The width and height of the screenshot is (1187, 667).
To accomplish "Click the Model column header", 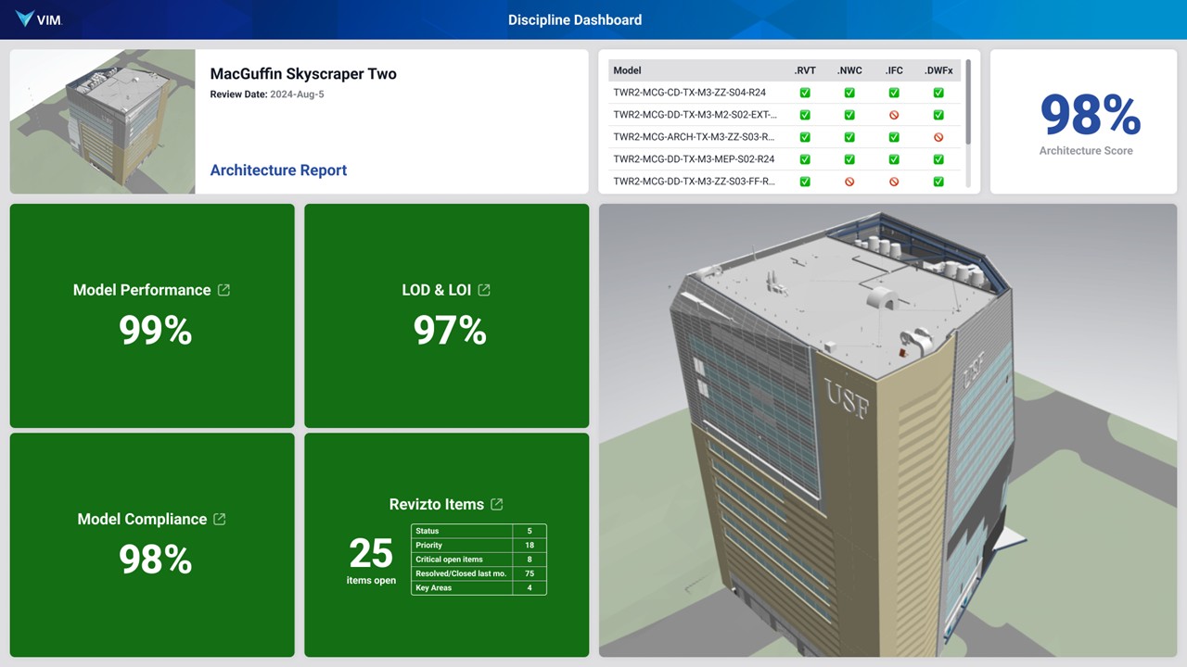I will [628, 70].
